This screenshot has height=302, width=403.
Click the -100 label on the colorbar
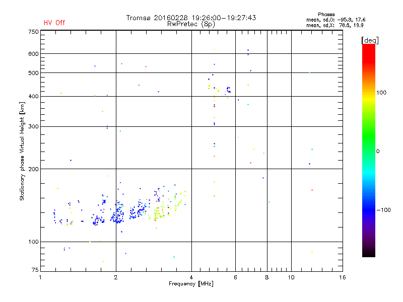coord(384,210)
